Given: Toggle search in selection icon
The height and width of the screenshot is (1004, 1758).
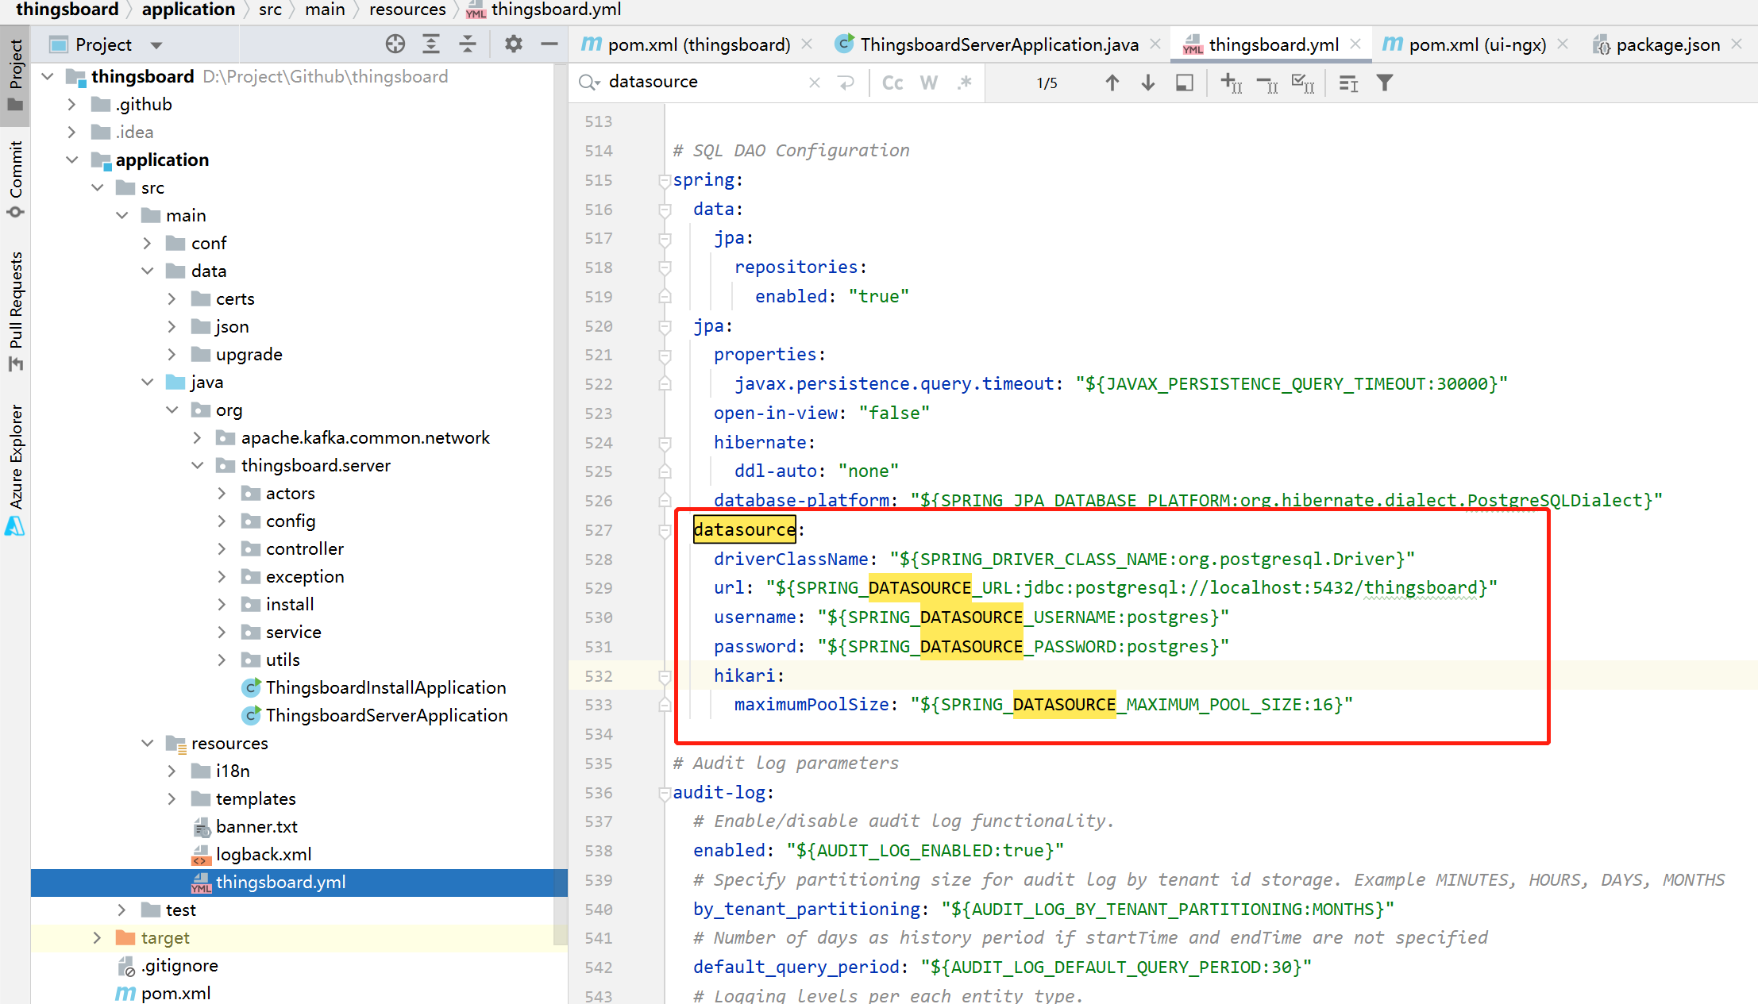Looking at the screenshot, I should (x=1185, y=83).
